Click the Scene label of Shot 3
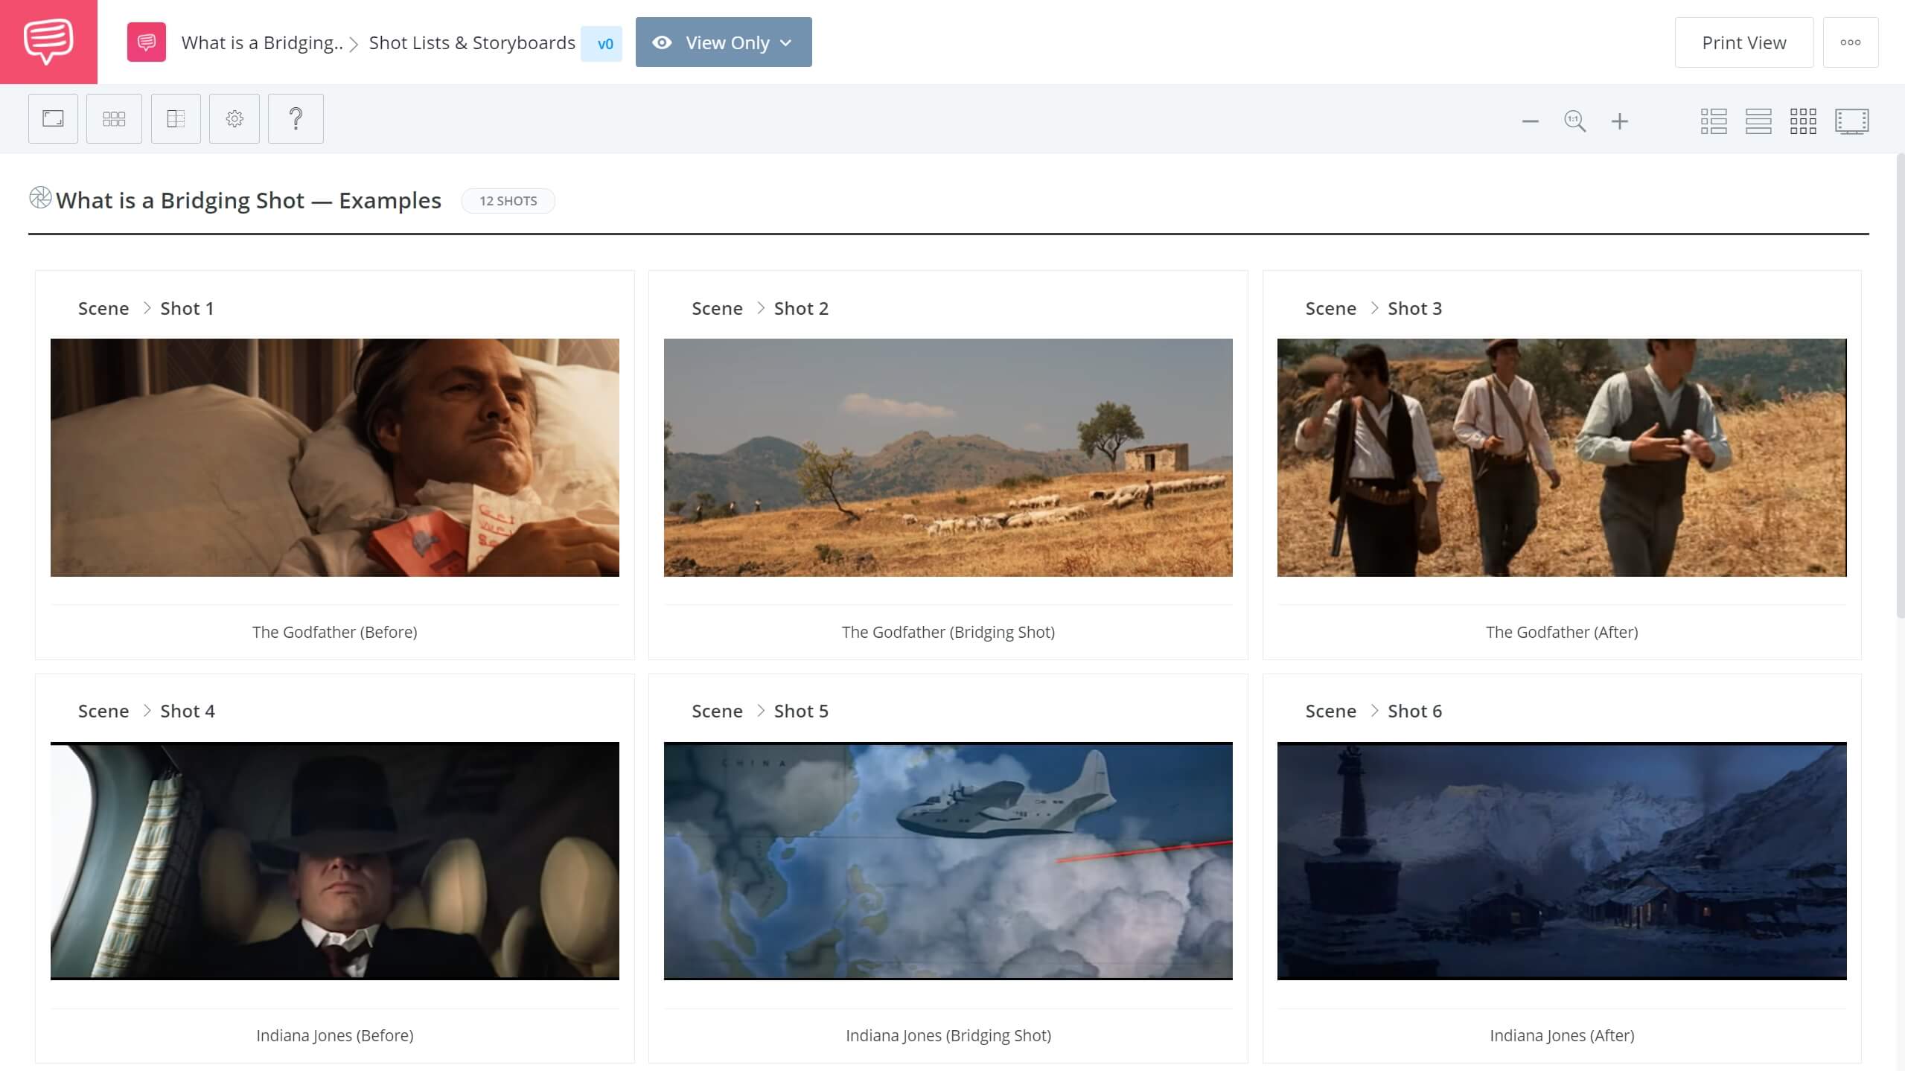Viewport: 1905px width, 1071px height. pos(1330,308)
